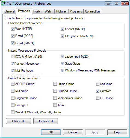Close the TrafficCompressor Preferences window
This screenshot has width=130, height=138.
pos(125,4)
